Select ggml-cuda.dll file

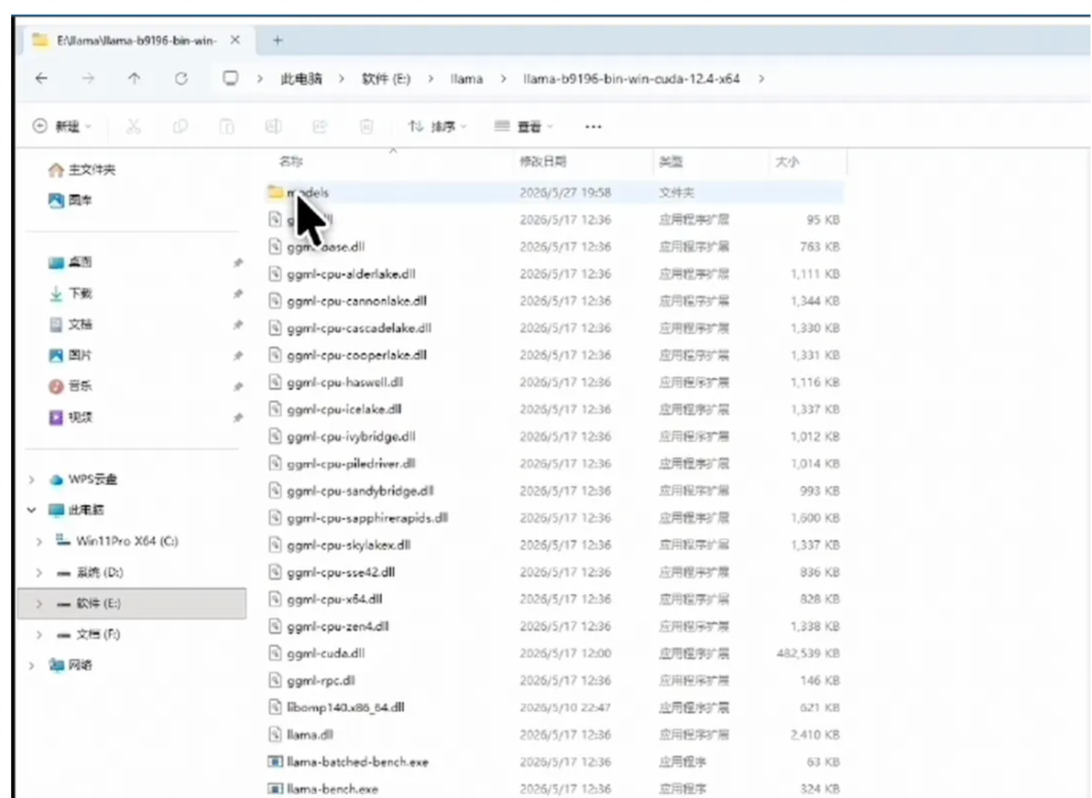(x=556, y=653)
